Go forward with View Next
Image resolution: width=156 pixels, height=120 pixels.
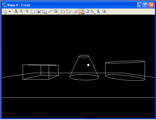tap(68, 12)
